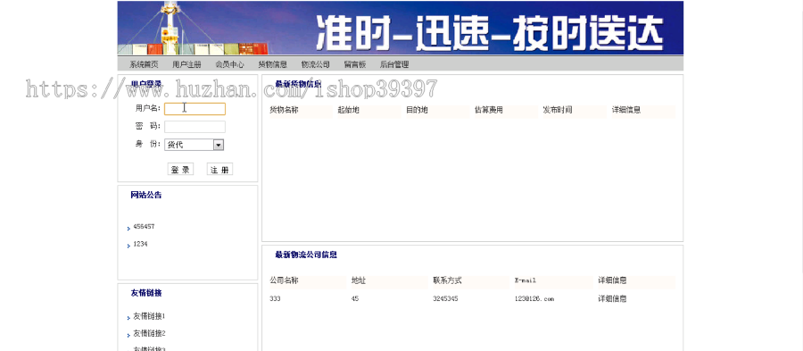Open the 系统首页 menu item
Viewport: 803px width, 351px height.
(144, 64)
